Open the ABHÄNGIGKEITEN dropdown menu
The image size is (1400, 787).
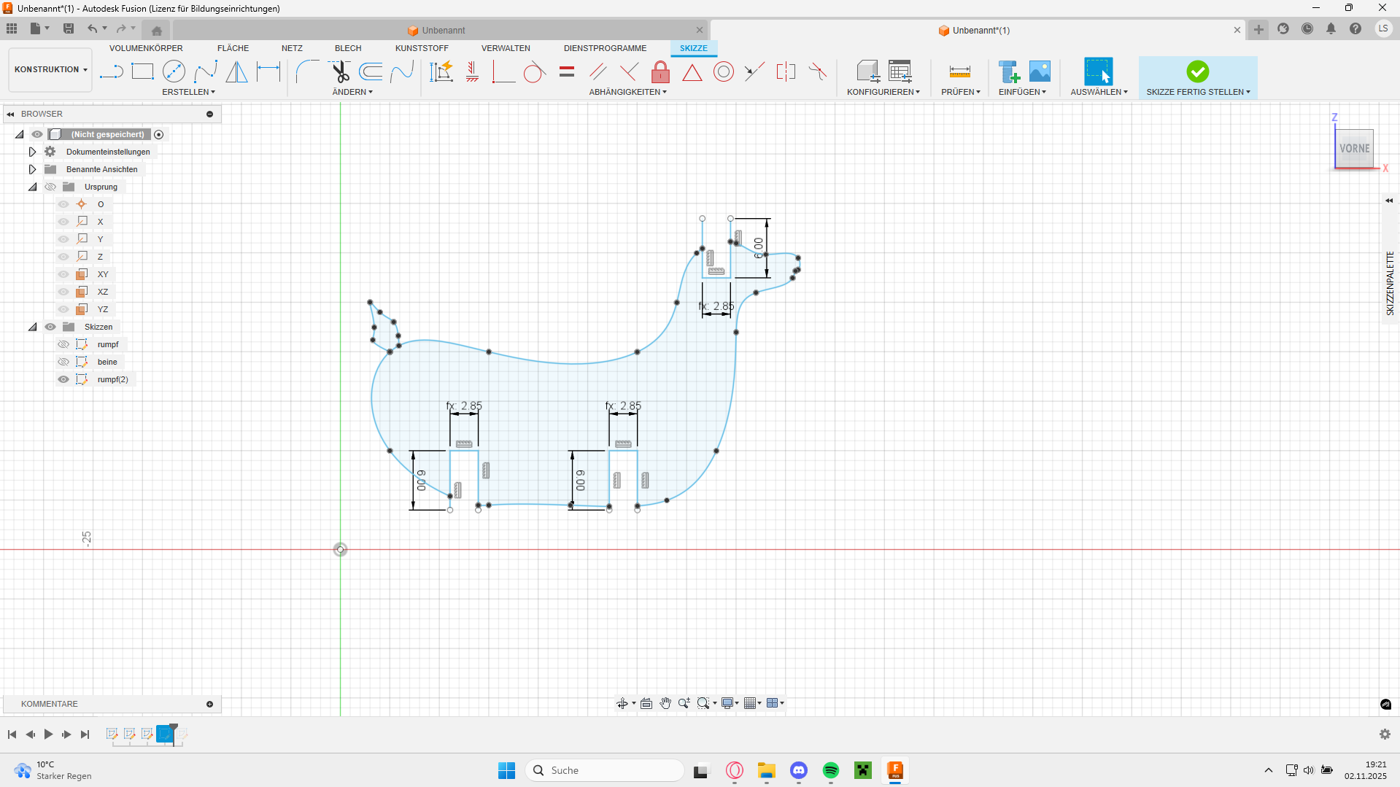pyautogui.click(x=627, y=92)
